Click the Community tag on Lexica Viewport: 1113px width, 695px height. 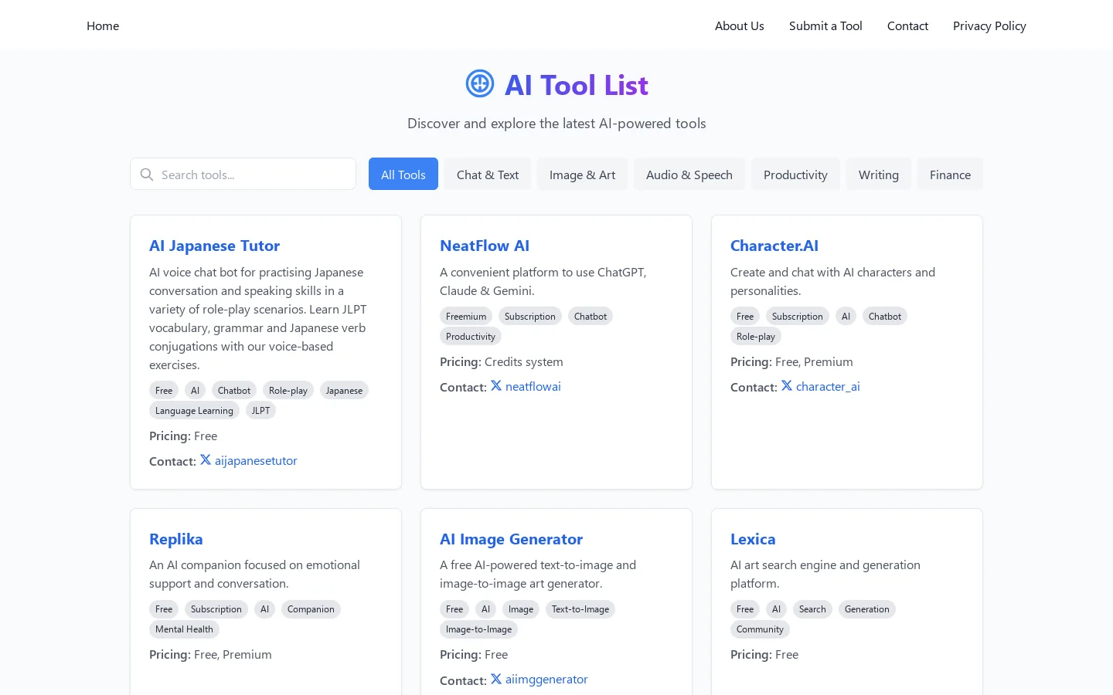tap(760, 629)
